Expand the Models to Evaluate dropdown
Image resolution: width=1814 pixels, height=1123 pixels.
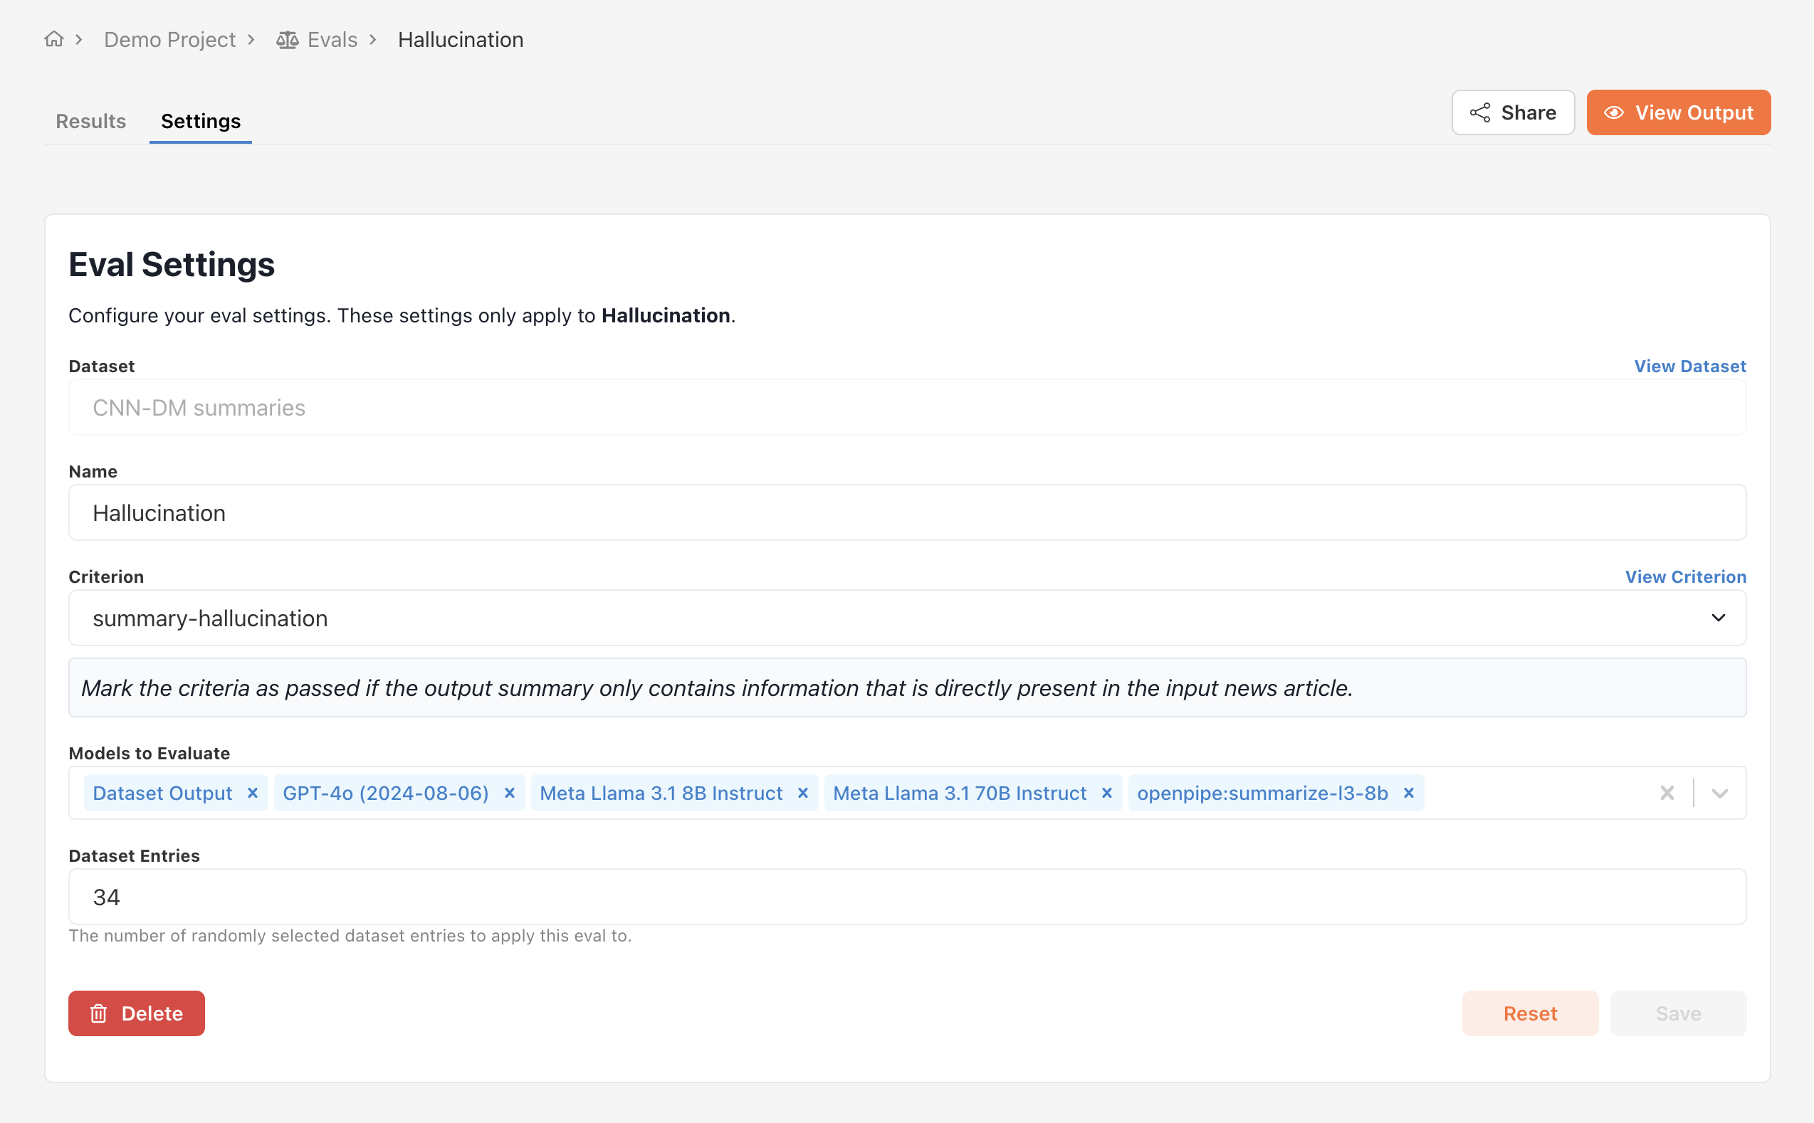pos(1719,793)
